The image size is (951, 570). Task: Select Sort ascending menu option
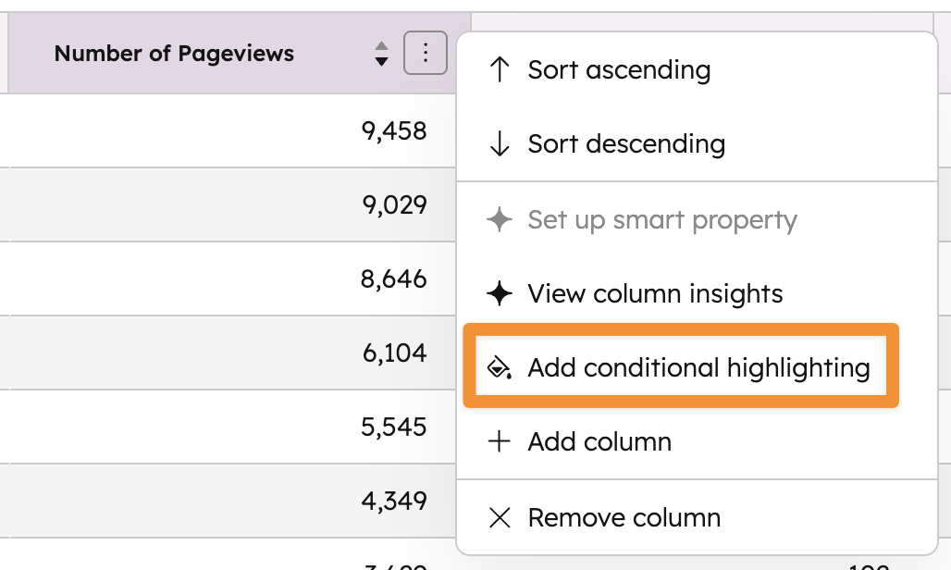coord(619,70)
